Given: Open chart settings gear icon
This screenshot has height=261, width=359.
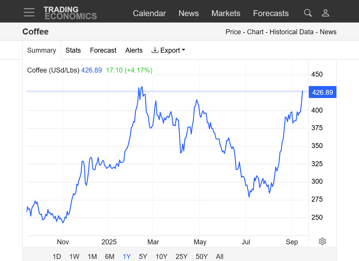Looking at the screenshot, I should click(x=322, y=241).
